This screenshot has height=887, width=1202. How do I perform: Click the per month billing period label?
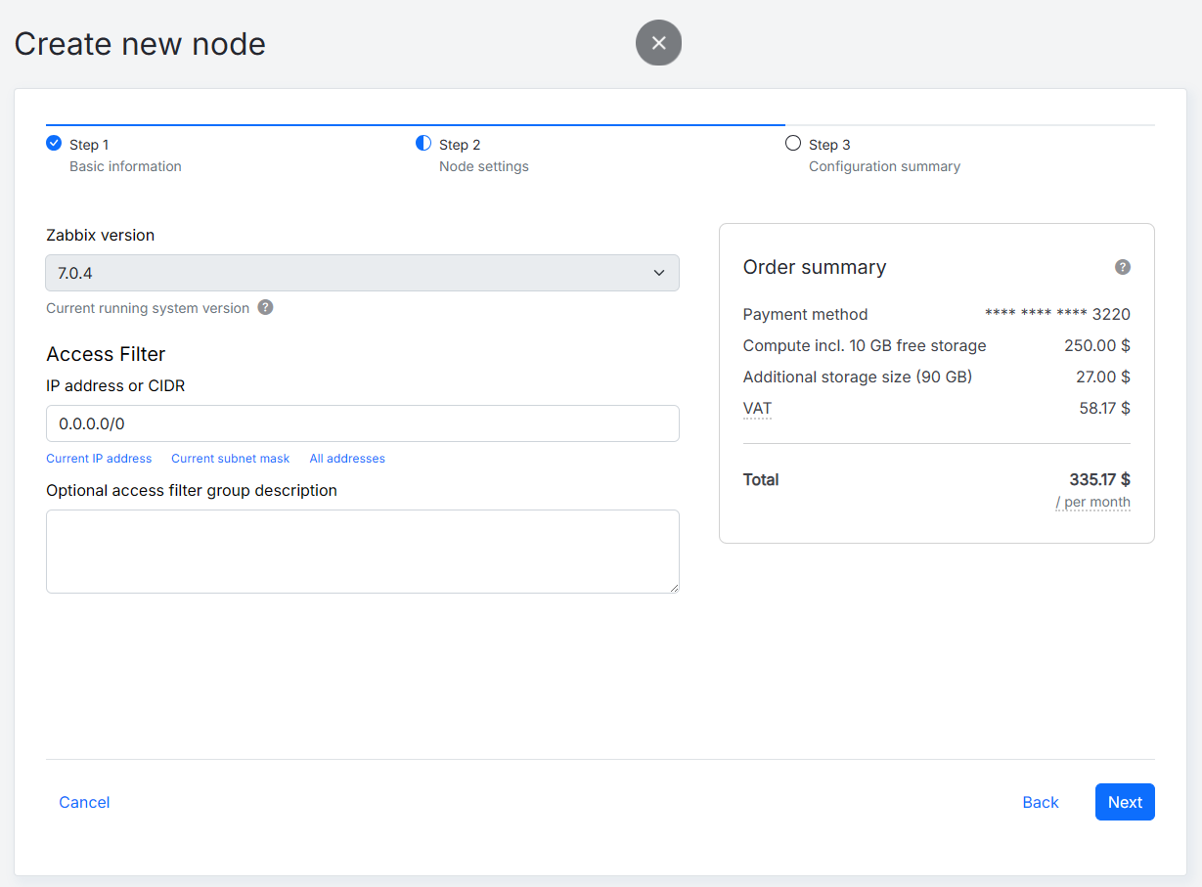pyautogui.click(x=1092, y=502)
